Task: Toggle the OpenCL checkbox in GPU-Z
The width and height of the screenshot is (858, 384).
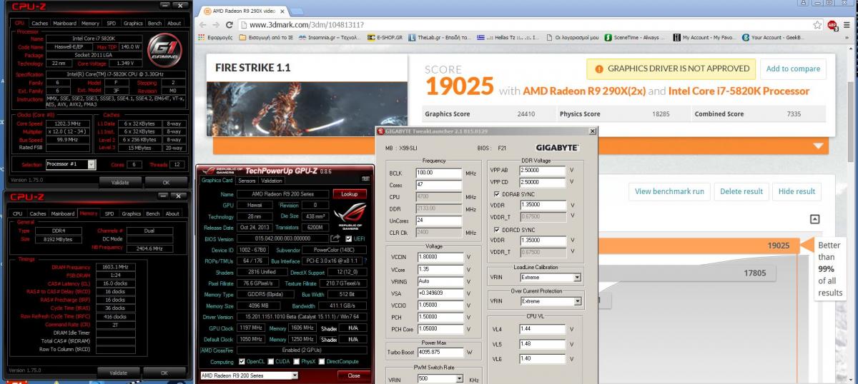Action: (242, 361)
